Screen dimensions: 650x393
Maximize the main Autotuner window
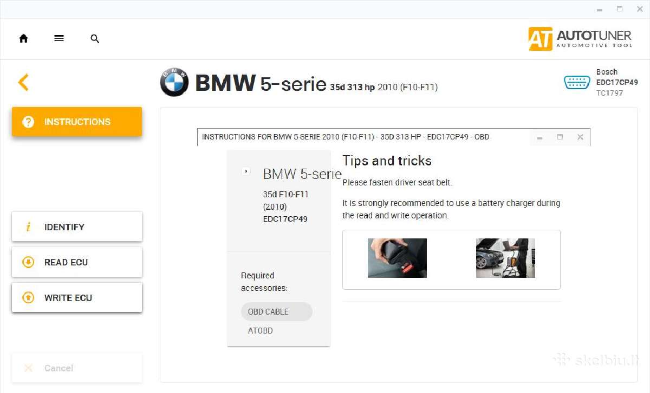pyautogui.click(x=619, y=9)
